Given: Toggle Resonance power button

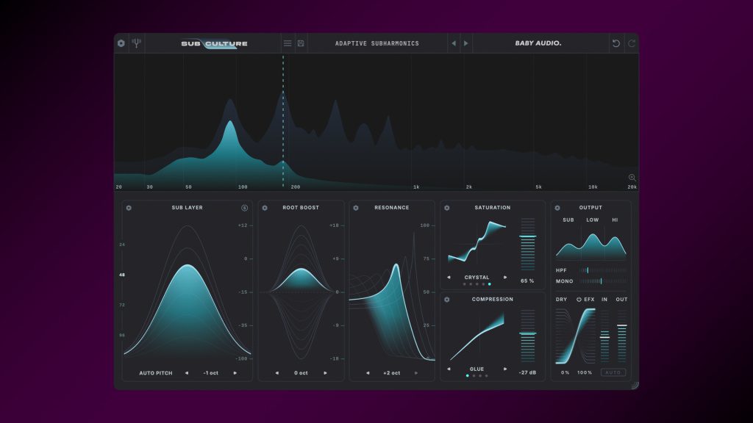Looking at the screenshot, I should pyautogui.click(x=356, y=208).
